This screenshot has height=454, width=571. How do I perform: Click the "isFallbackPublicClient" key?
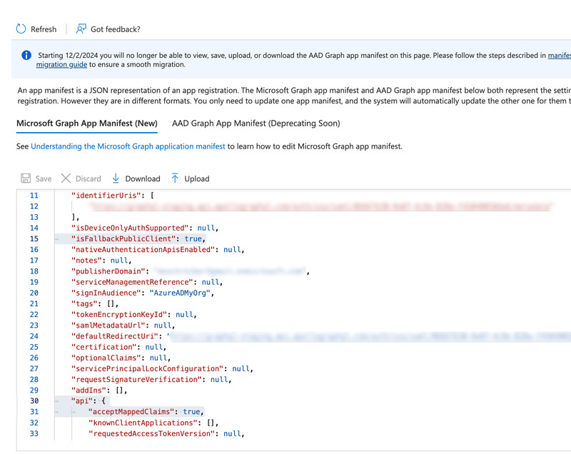point(123,239)
